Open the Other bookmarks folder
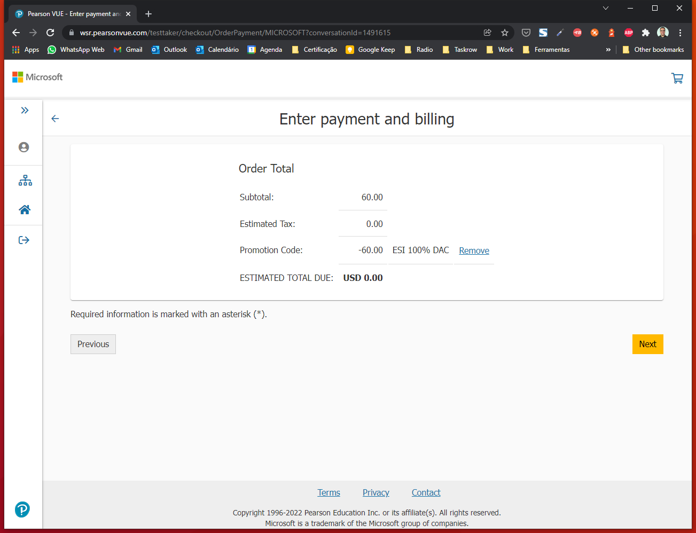The image size is (696, 533). coord(653,50)
